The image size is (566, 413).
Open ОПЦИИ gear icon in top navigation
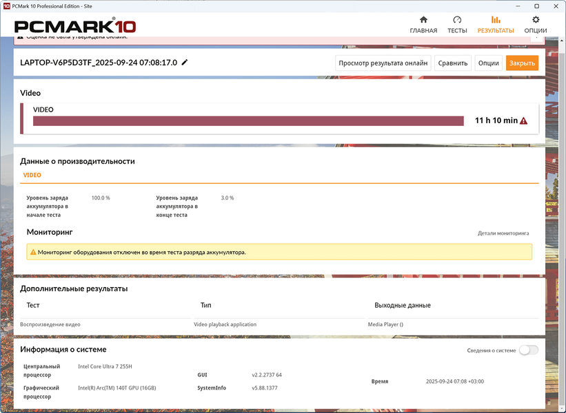(536, 19)
